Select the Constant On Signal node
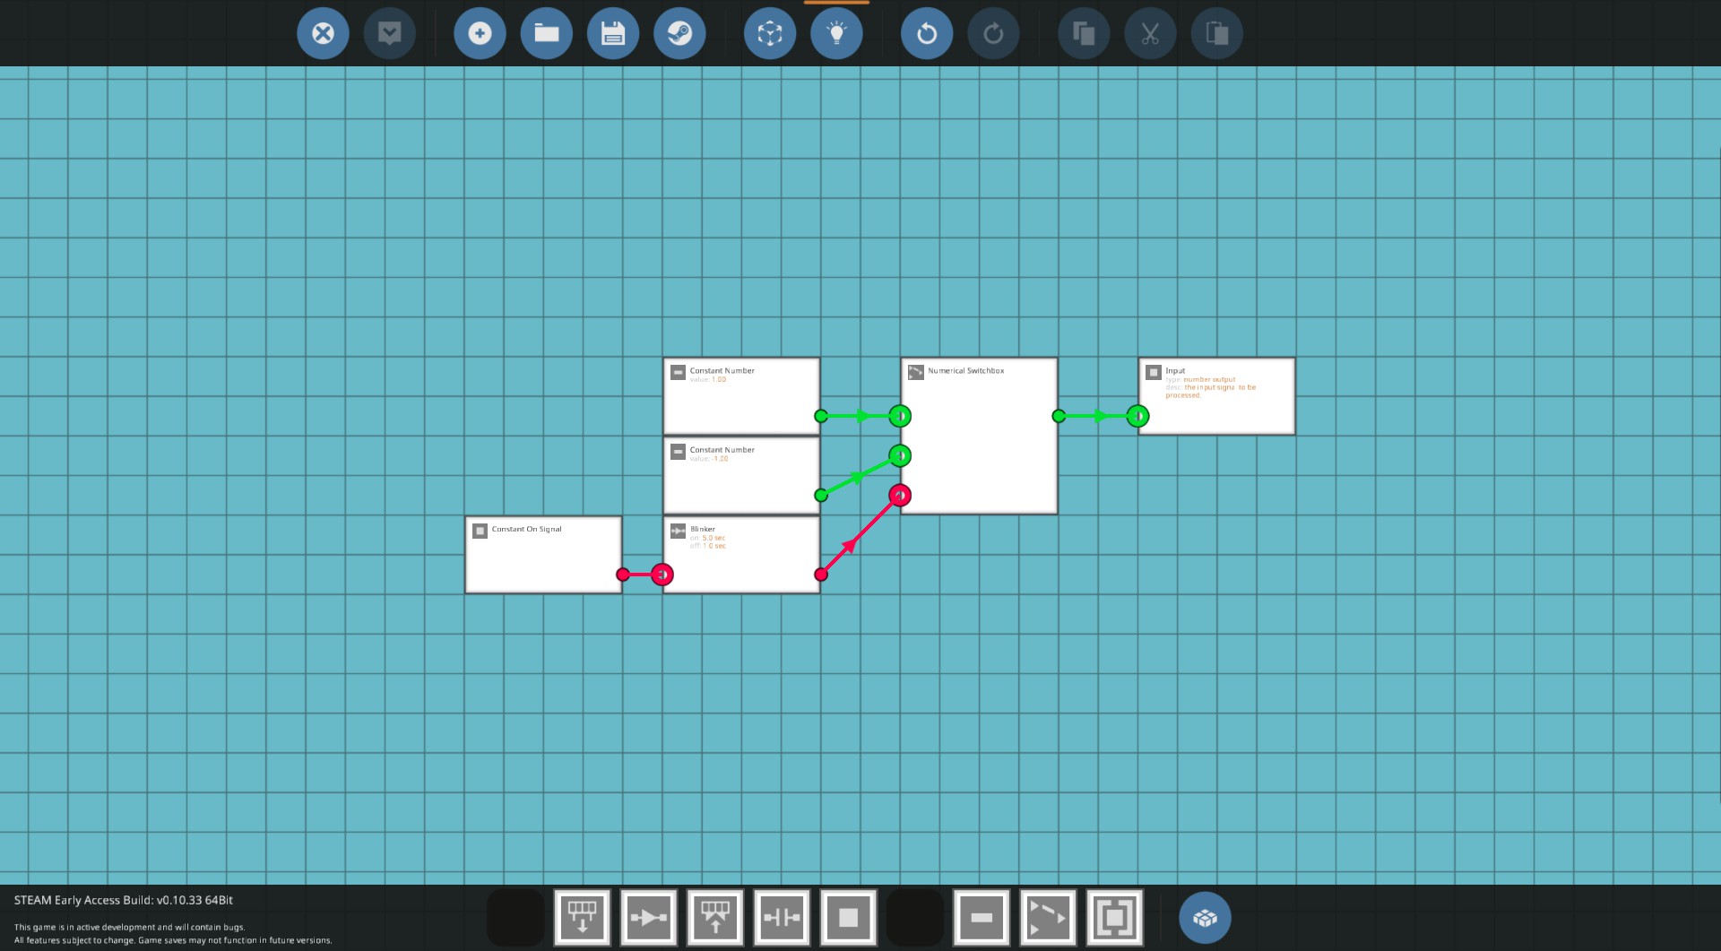The image size is (1721, 951). pos(543,554)
